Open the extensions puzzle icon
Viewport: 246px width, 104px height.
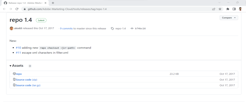click(228, 9)
